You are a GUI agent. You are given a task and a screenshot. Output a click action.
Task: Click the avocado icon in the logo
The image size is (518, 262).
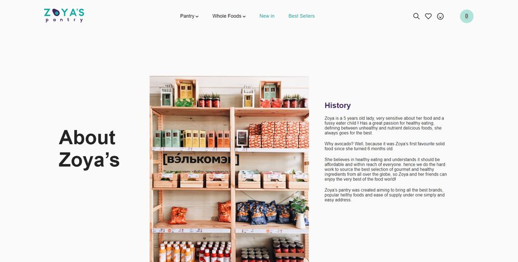(56, 13)
